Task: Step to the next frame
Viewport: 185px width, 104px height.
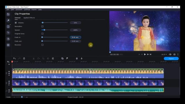Action: 148,54
